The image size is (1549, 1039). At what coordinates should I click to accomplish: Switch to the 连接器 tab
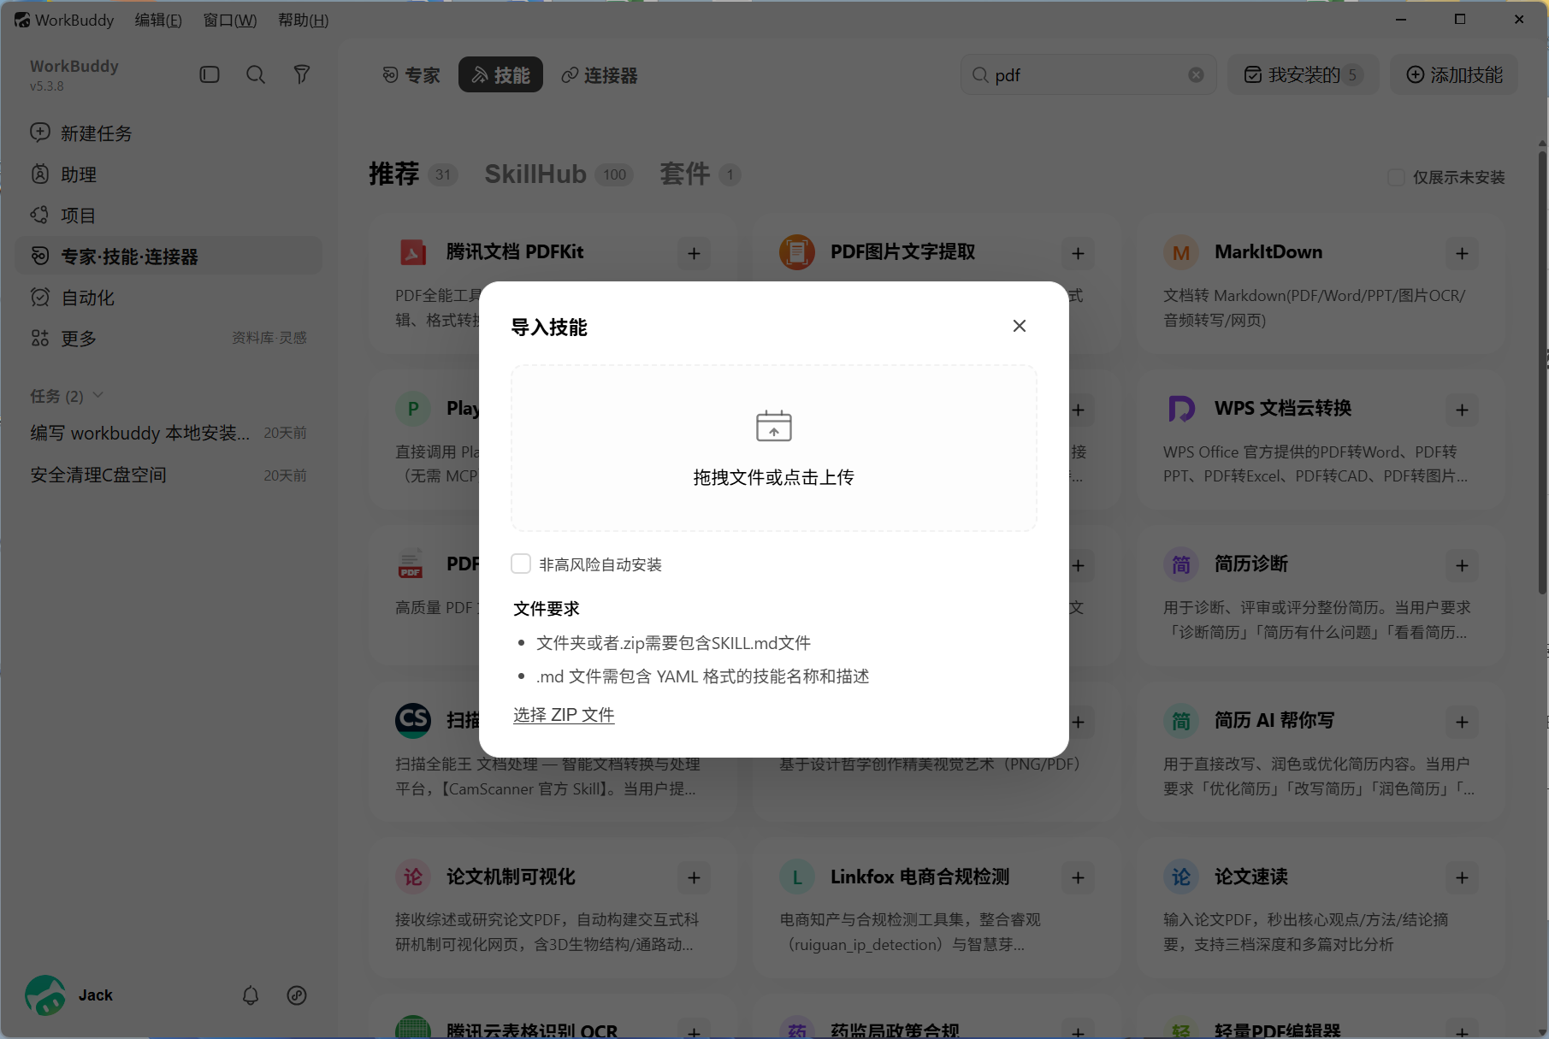pos(600,75)
